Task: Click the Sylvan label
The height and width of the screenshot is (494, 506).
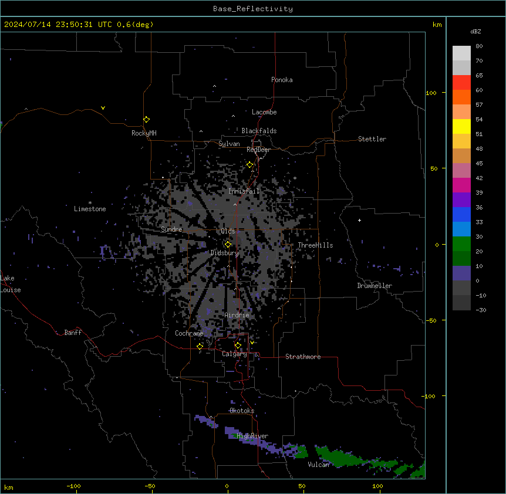Action: click(x=229, y=144)
